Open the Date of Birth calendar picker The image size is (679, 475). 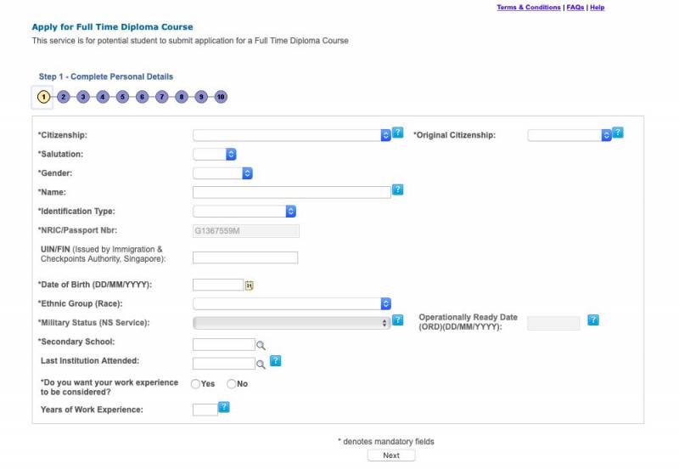(x=250, y=285)
